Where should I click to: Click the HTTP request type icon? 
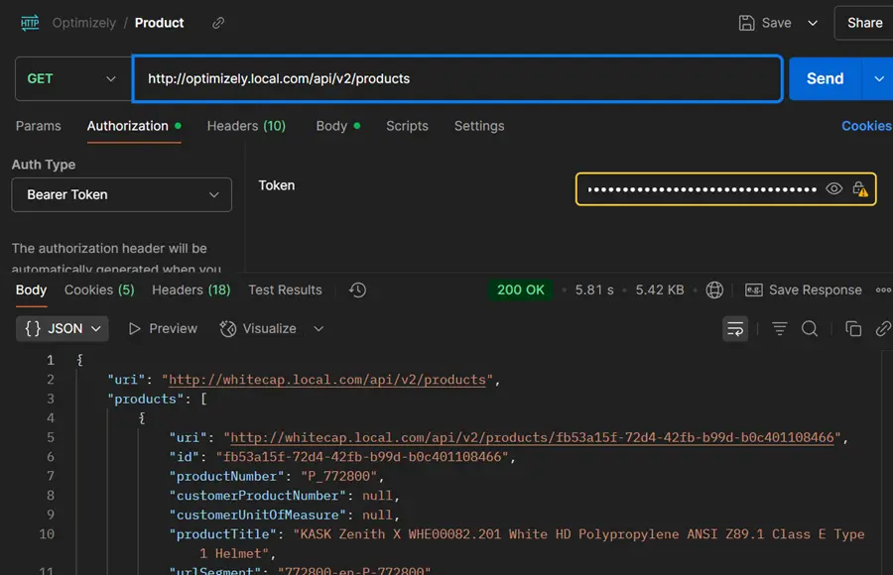pyautogui.click(x=30, y=23)
